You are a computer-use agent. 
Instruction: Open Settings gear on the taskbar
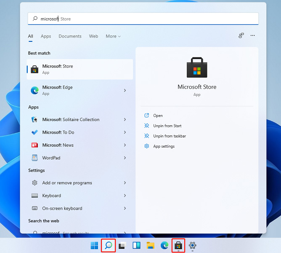(x=193, y=245)
